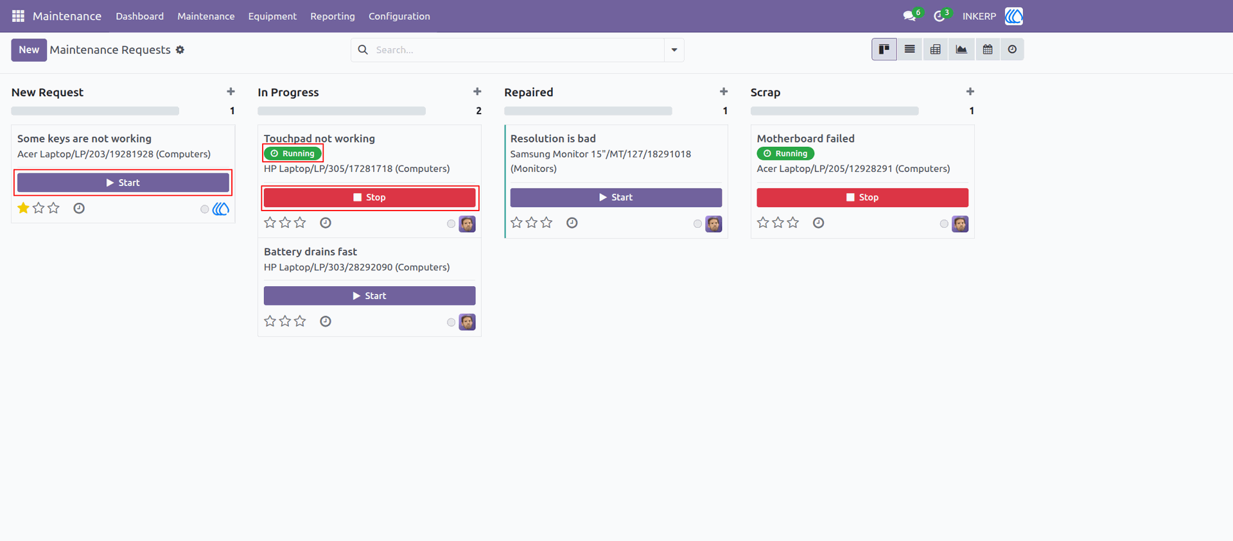Set second star on Battery drains fast card
The width and height of the screenshot is (1233, 541).
(285, 321)
